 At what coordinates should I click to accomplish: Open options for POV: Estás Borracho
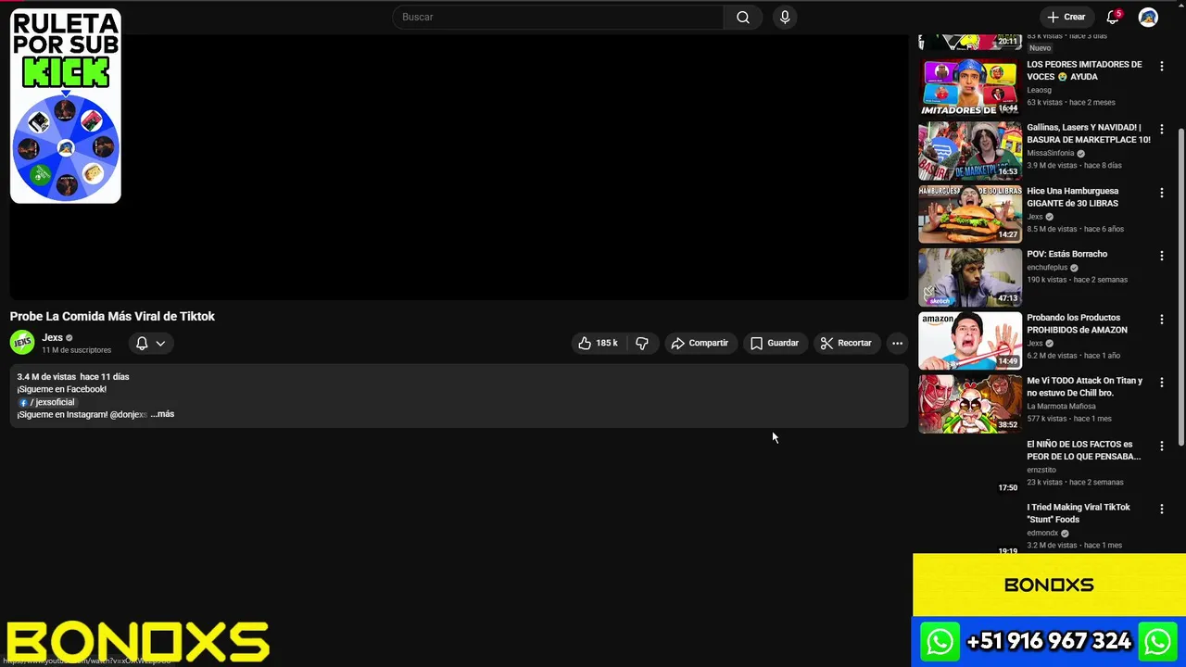pos(1161,256)
